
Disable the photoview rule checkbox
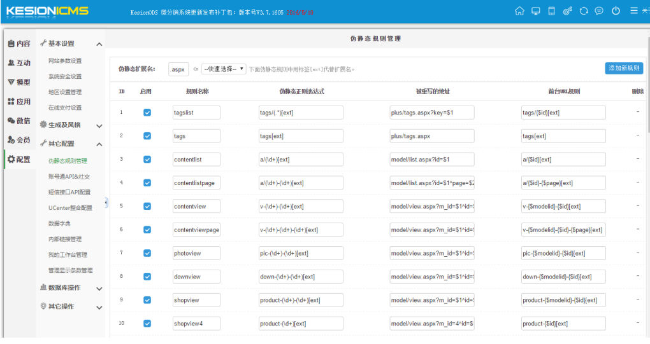coord(147,253)
